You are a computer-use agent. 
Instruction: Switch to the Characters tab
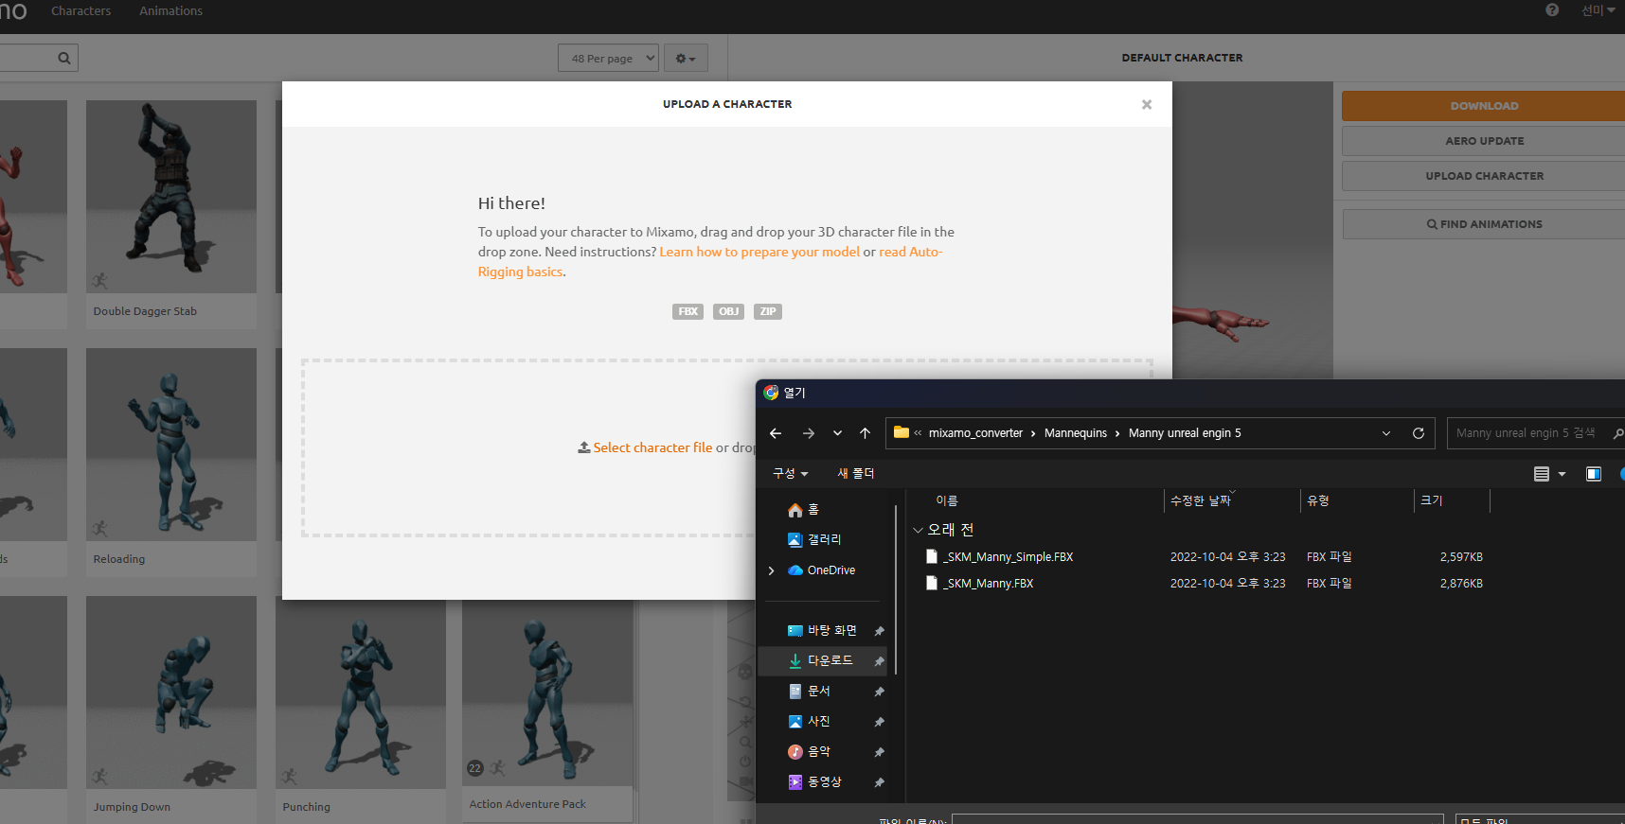[80, 11]
